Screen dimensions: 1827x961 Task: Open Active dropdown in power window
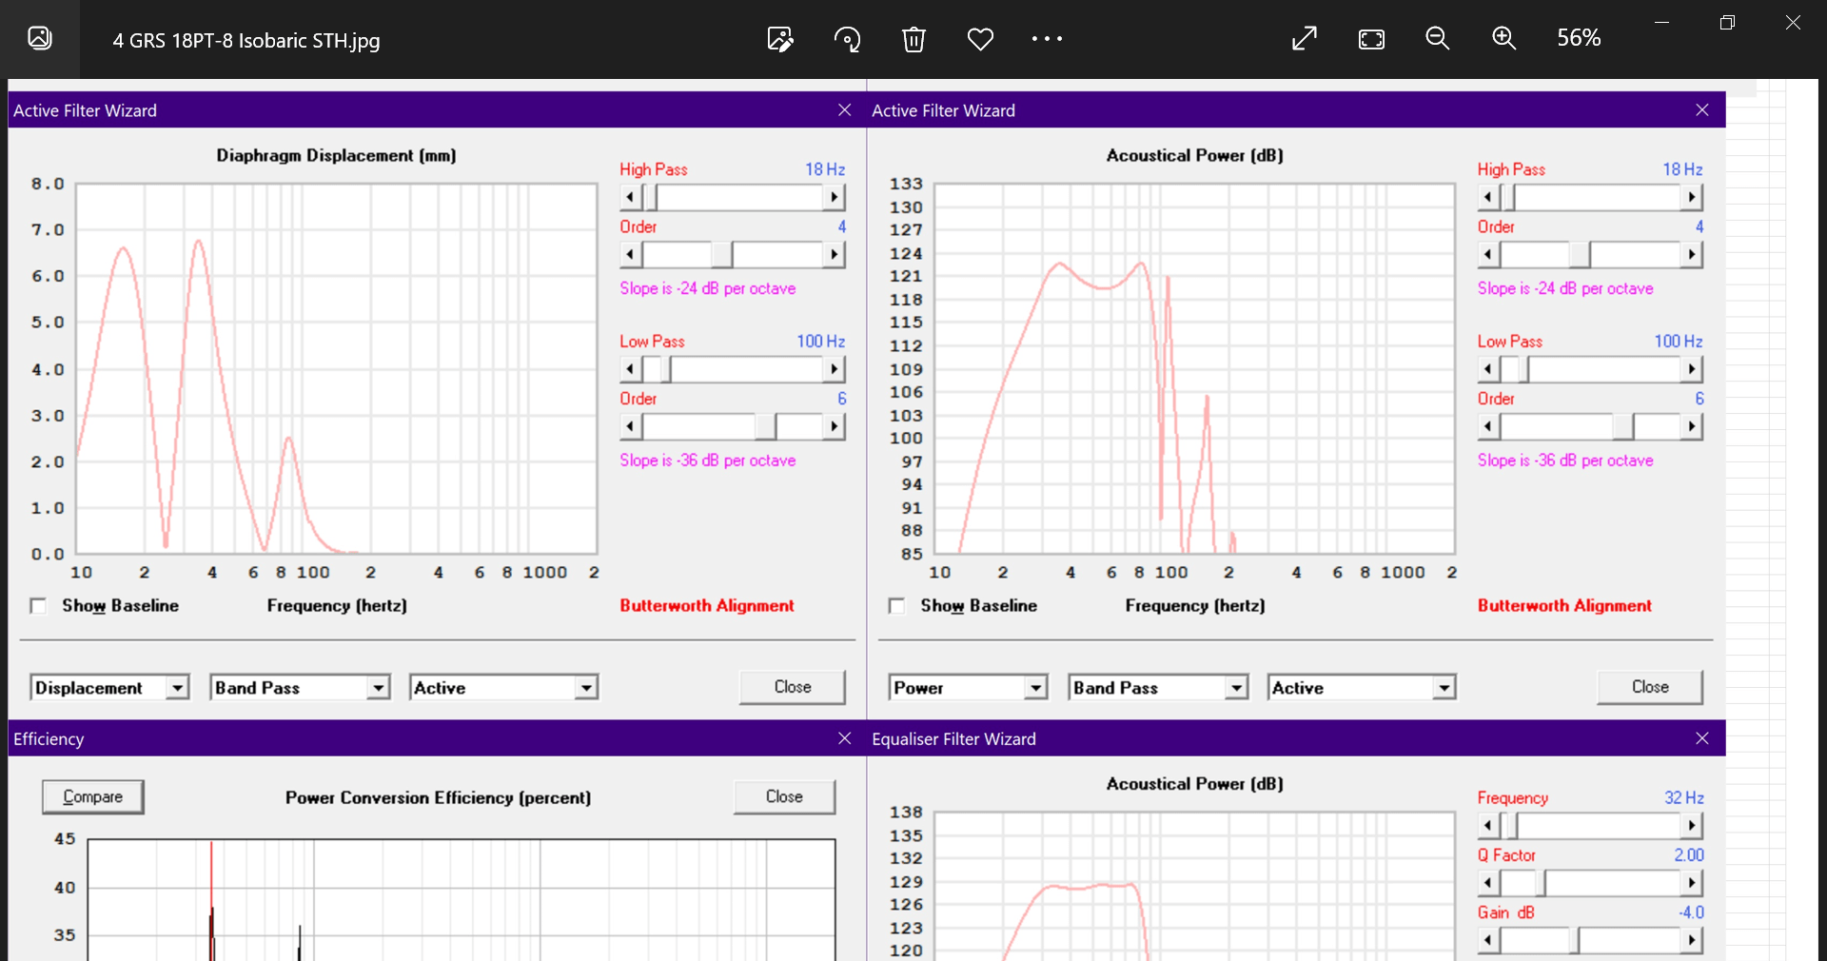(1444, 687)
